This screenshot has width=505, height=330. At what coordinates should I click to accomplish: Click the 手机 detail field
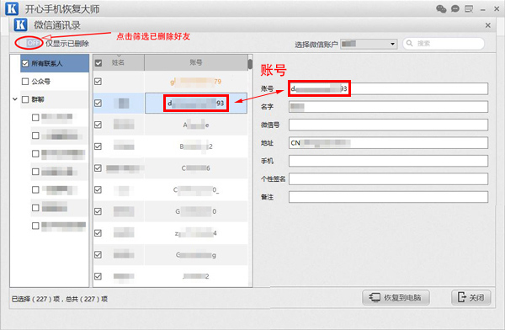tap(388, 161)
